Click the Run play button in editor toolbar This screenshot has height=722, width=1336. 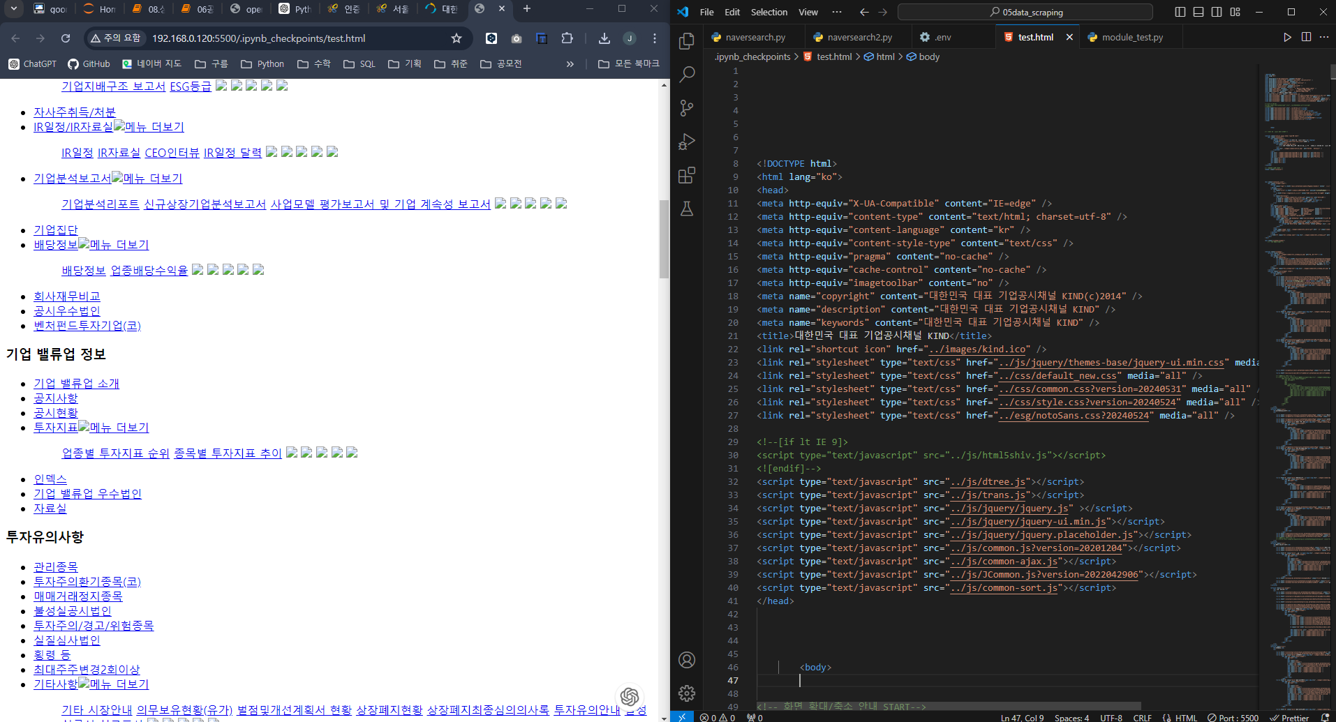tap(1287, 37)
